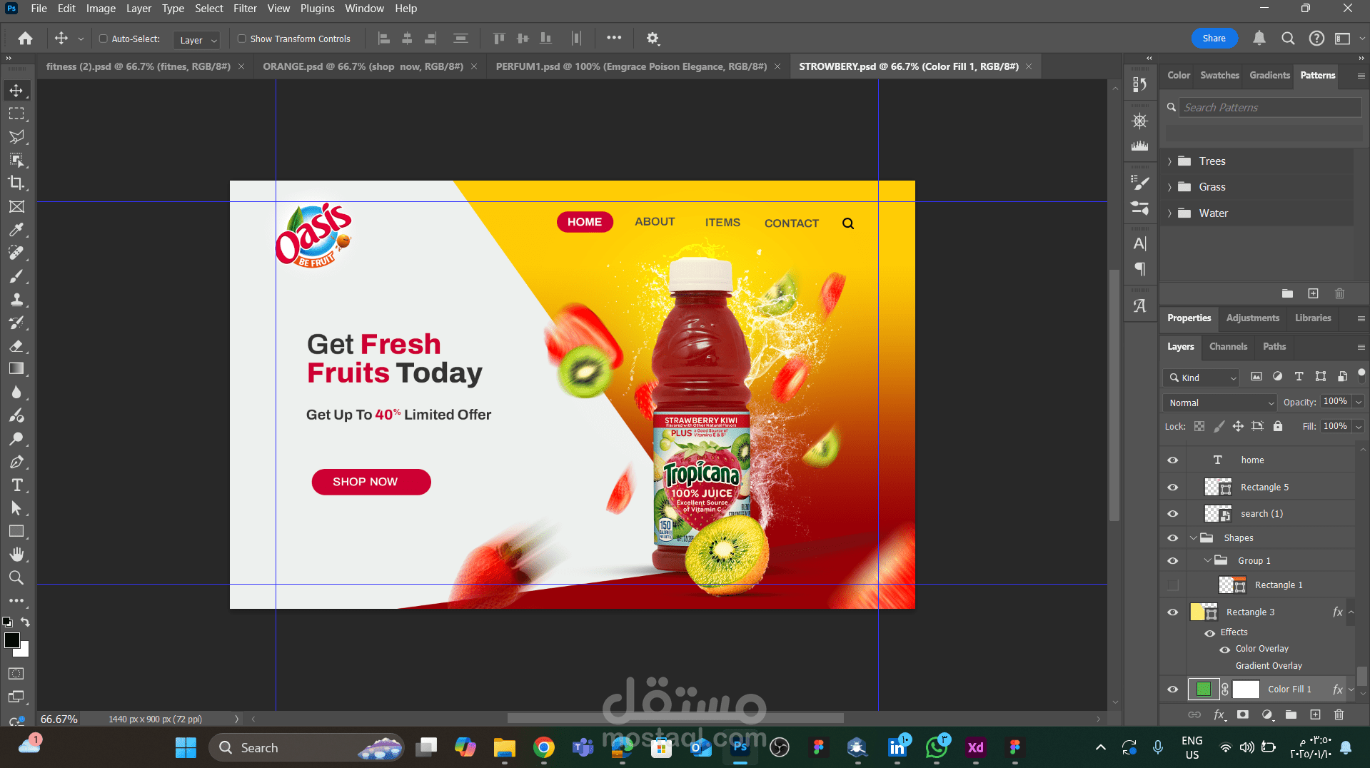The width and height of the screenshot is (1370, 768).
Task: Hide the Rectangle 5 layer
Action: (1172, 487)
